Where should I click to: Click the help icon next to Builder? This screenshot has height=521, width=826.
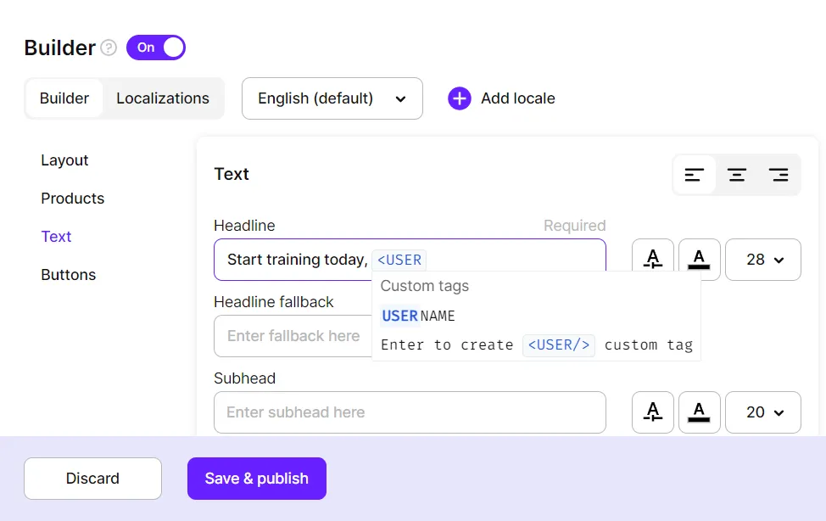tap(109, 48)
